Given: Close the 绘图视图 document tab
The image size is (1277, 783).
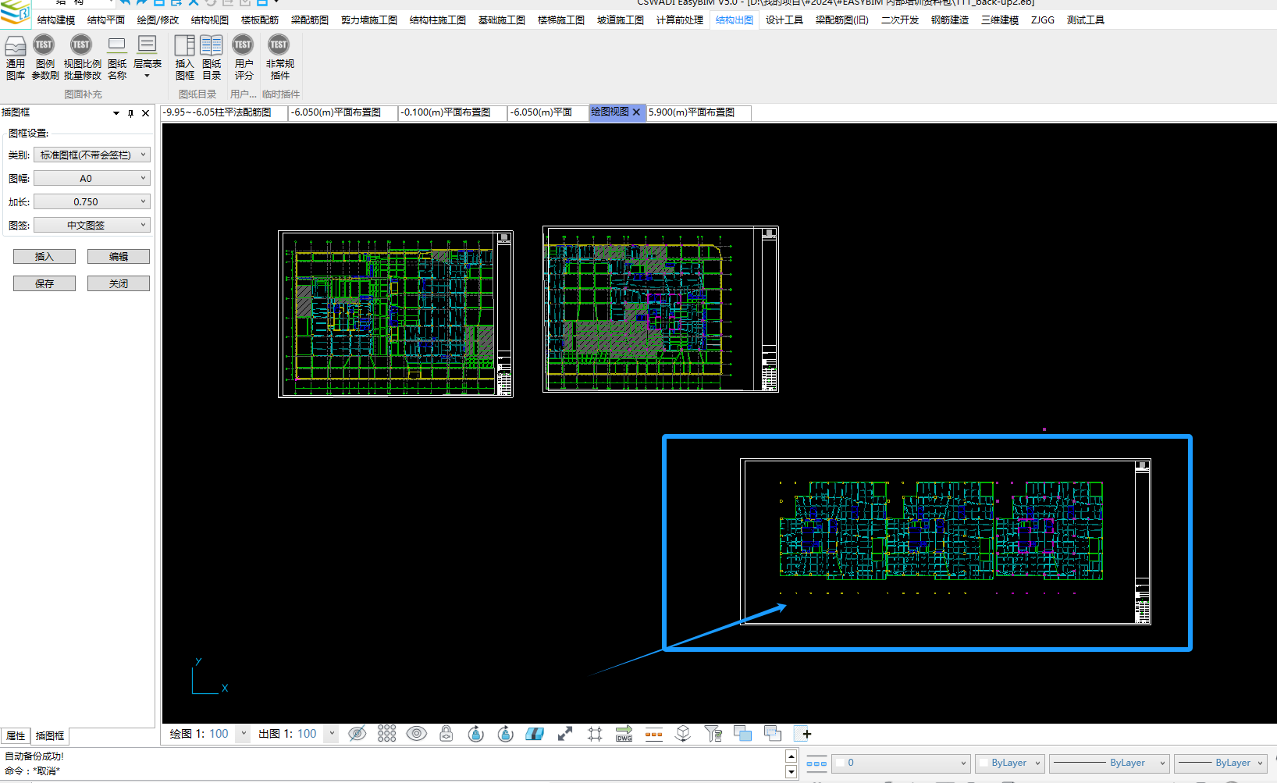Looking at the screenshot, I should tap(636, 112).
